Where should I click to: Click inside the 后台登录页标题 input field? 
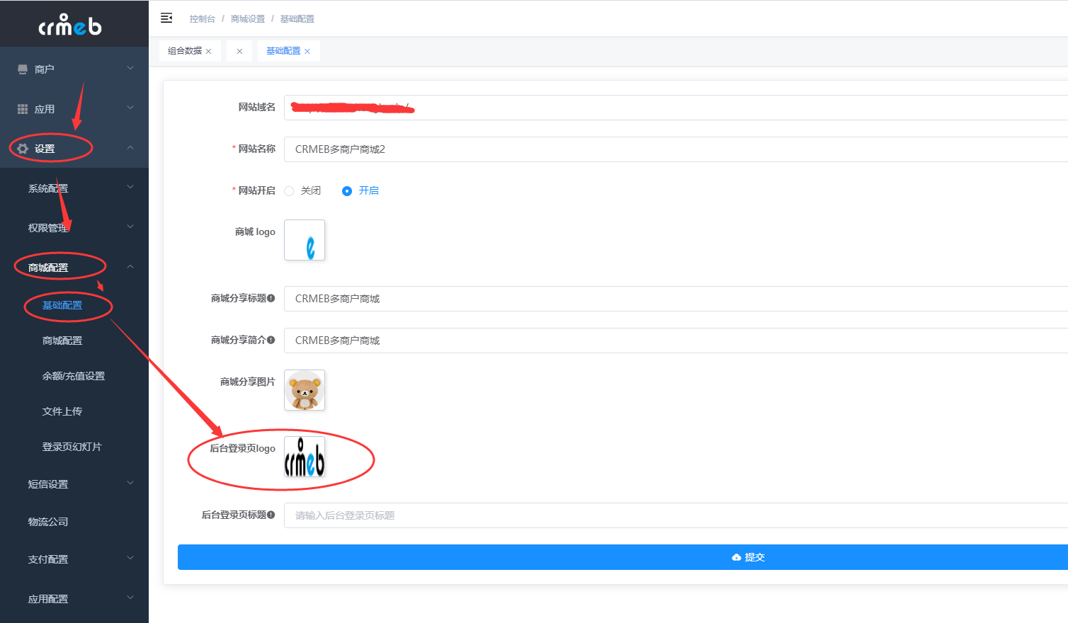click(x=496, y=515)
